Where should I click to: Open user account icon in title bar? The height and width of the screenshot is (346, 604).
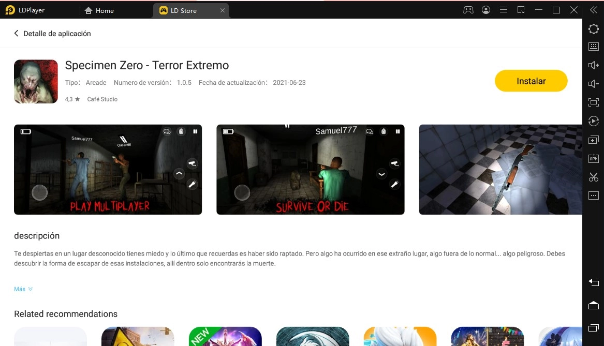[x=486, y=10]
